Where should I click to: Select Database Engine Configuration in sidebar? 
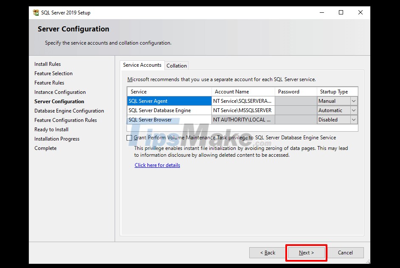click(x=69, y=110)
